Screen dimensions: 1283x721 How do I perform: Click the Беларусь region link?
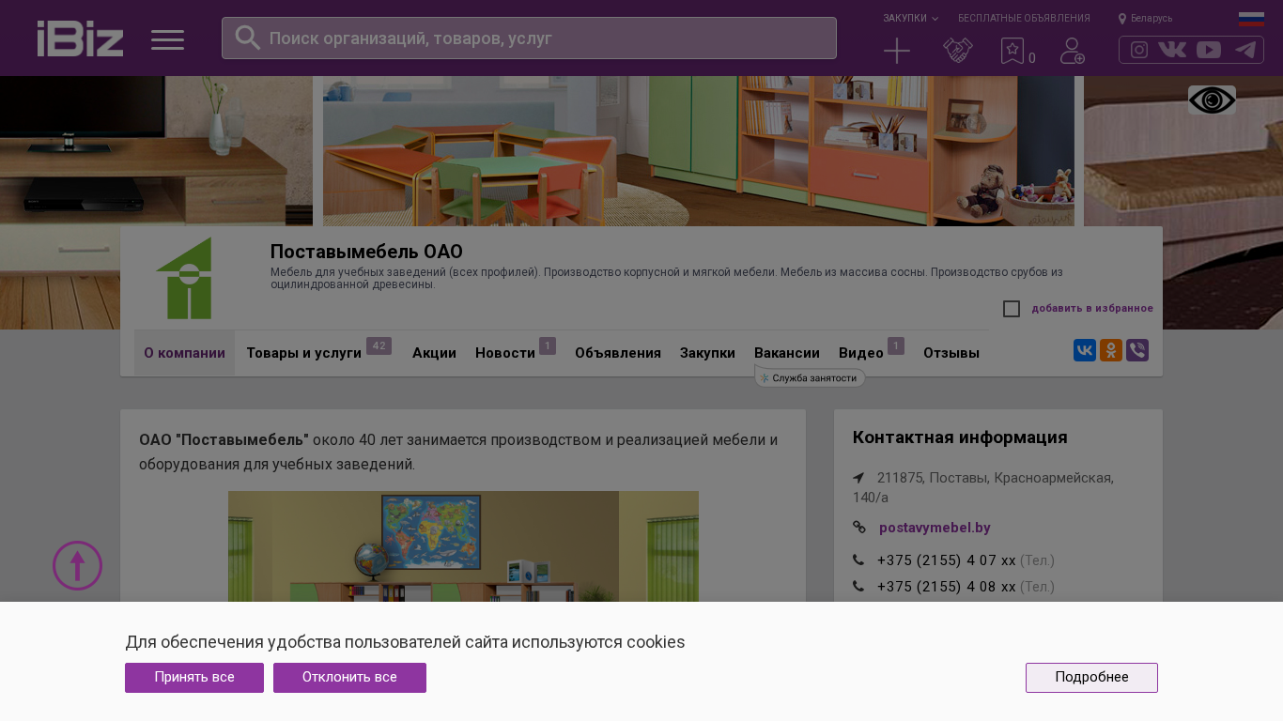(x=1152, y=19)
